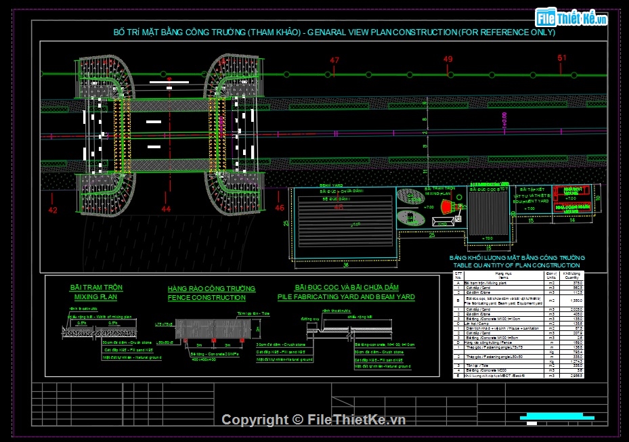
Task: Select the lower gray stockpile ellipse
Action: pyautogui.click(x=410, y=218)
